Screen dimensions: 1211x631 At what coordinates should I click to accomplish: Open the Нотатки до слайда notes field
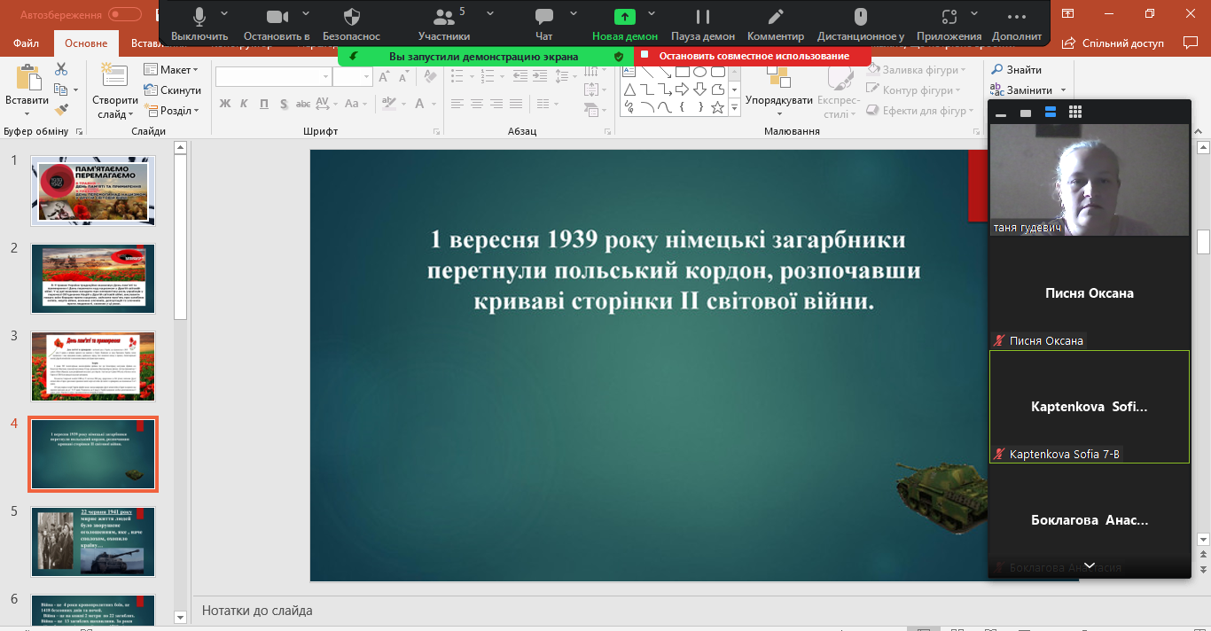point(257,611)
